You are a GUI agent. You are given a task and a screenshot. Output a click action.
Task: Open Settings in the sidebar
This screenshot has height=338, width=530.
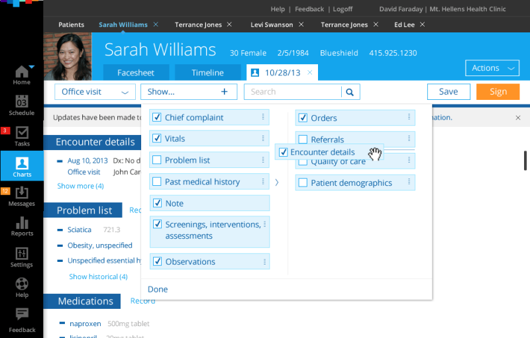coord(22,257)
